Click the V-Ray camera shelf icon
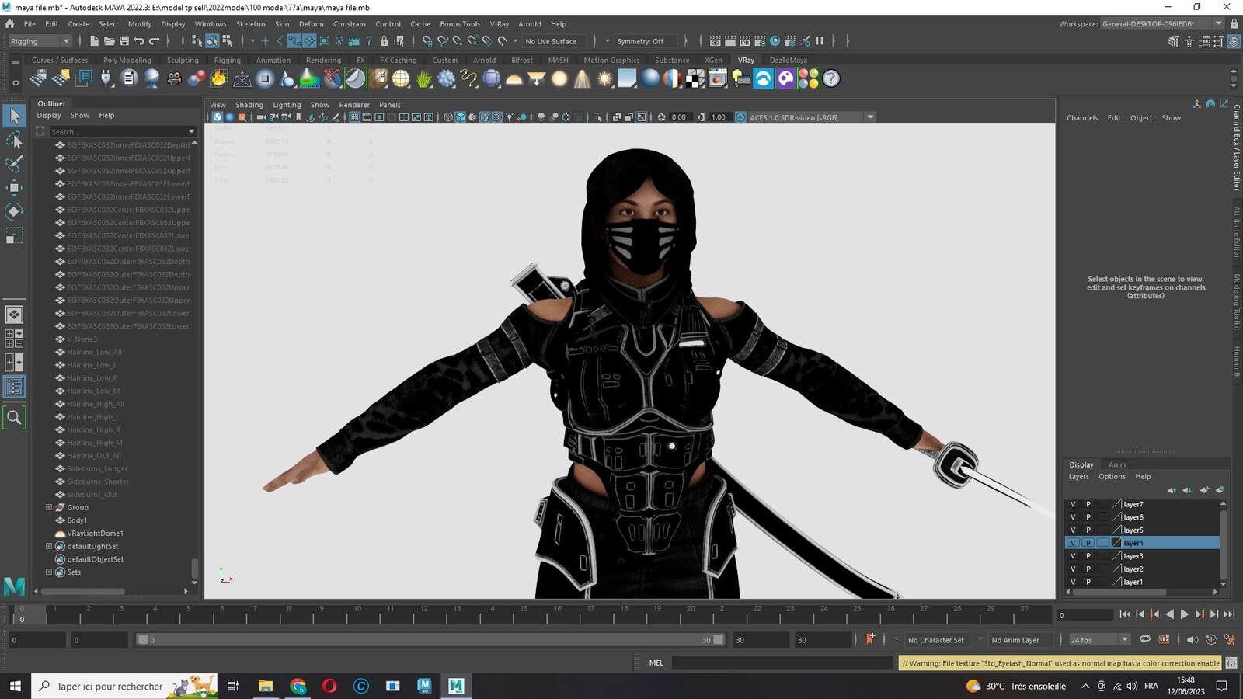The image size is (1243, 699). click(174, 78)
